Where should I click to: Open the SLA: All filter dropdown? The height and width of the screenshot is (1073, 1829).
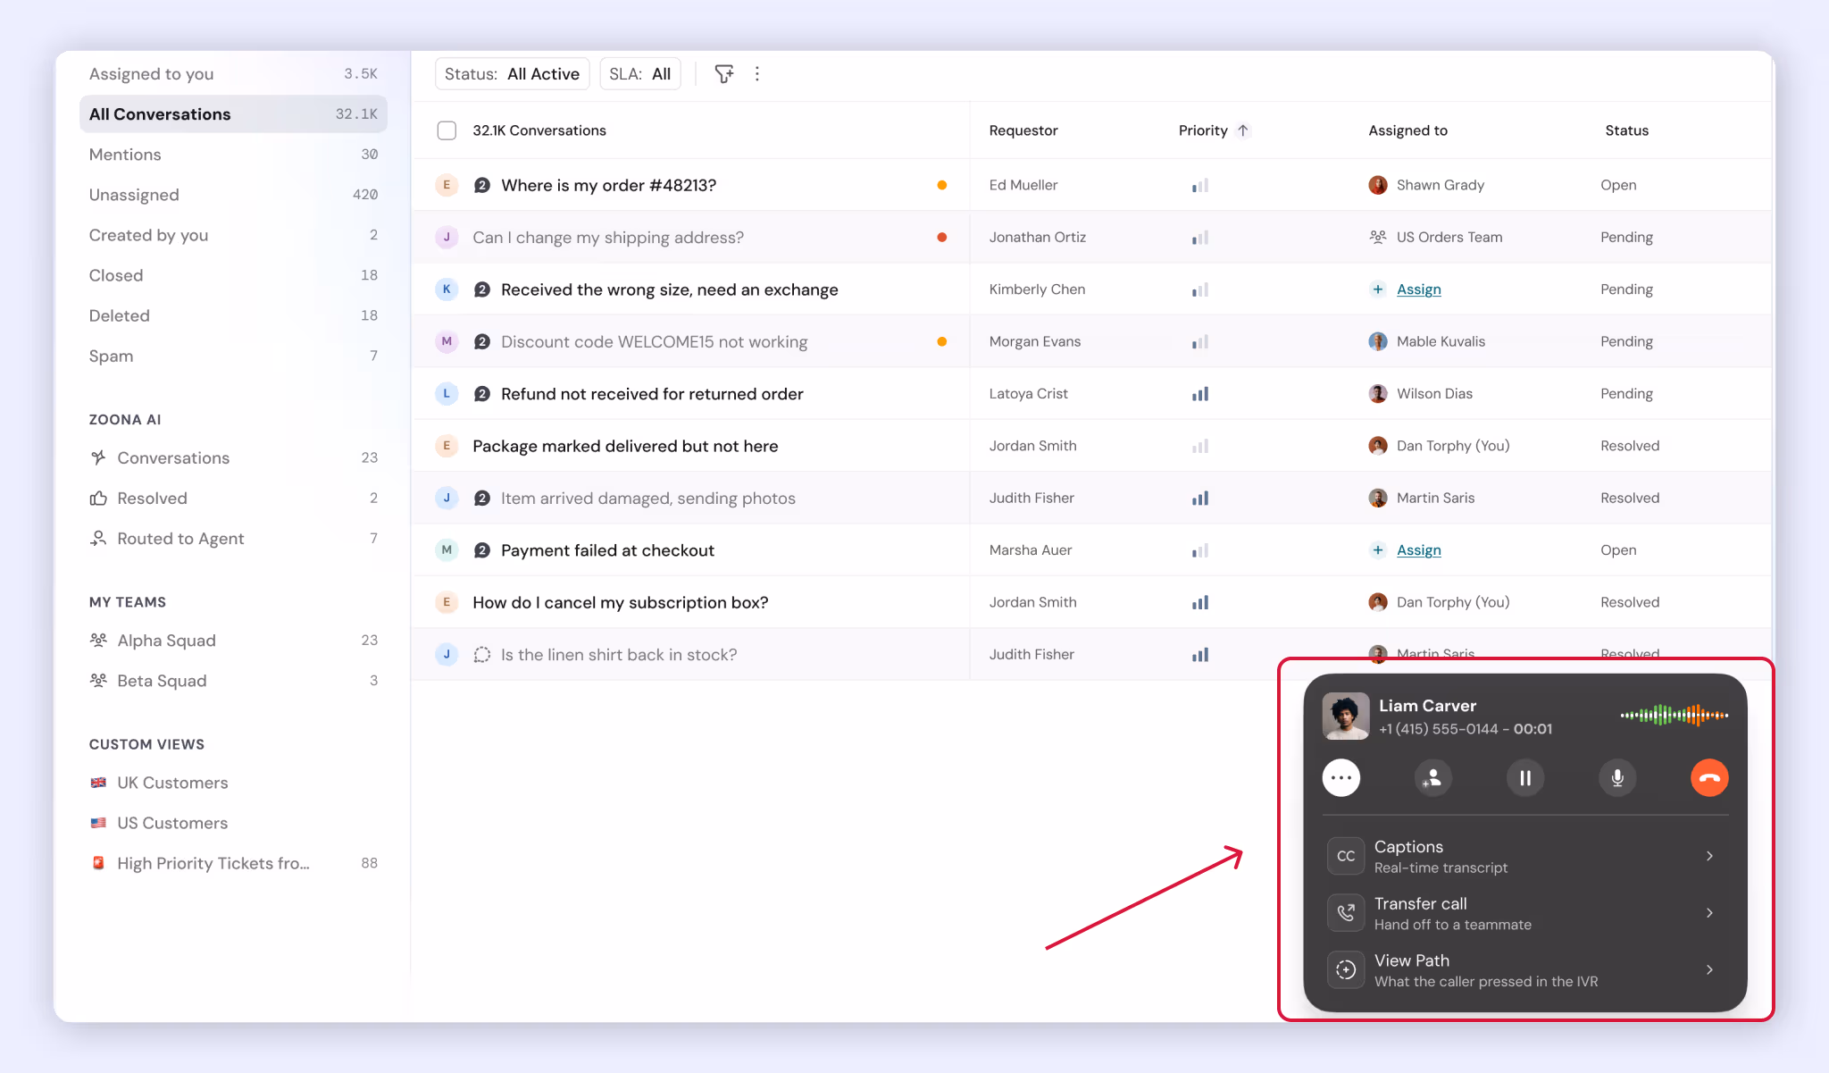tap(640, 74)
